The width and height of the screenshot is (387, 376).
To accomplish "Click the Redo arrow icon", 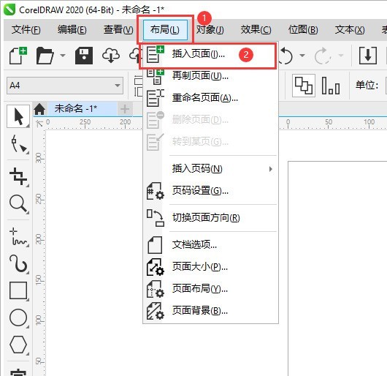I will pos(323,56).
